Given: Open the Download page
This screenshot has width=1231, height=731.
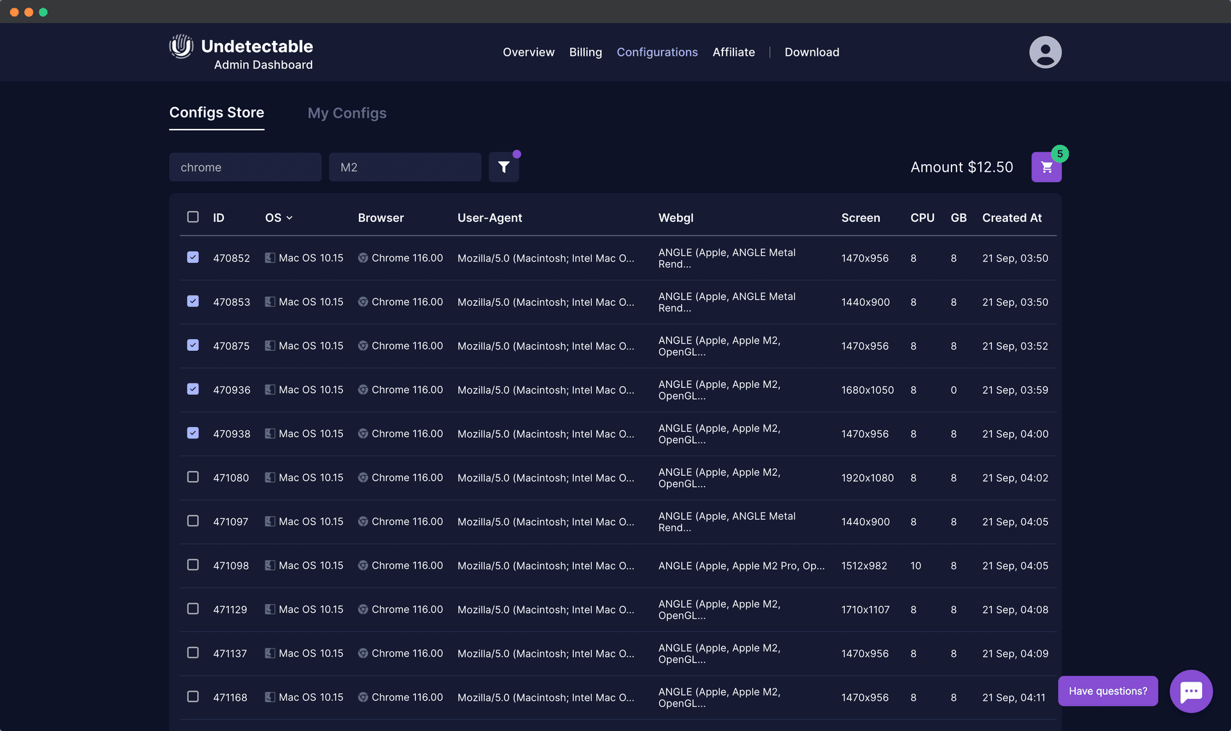Looking at the screenshot, I should (x=812, y=52).
